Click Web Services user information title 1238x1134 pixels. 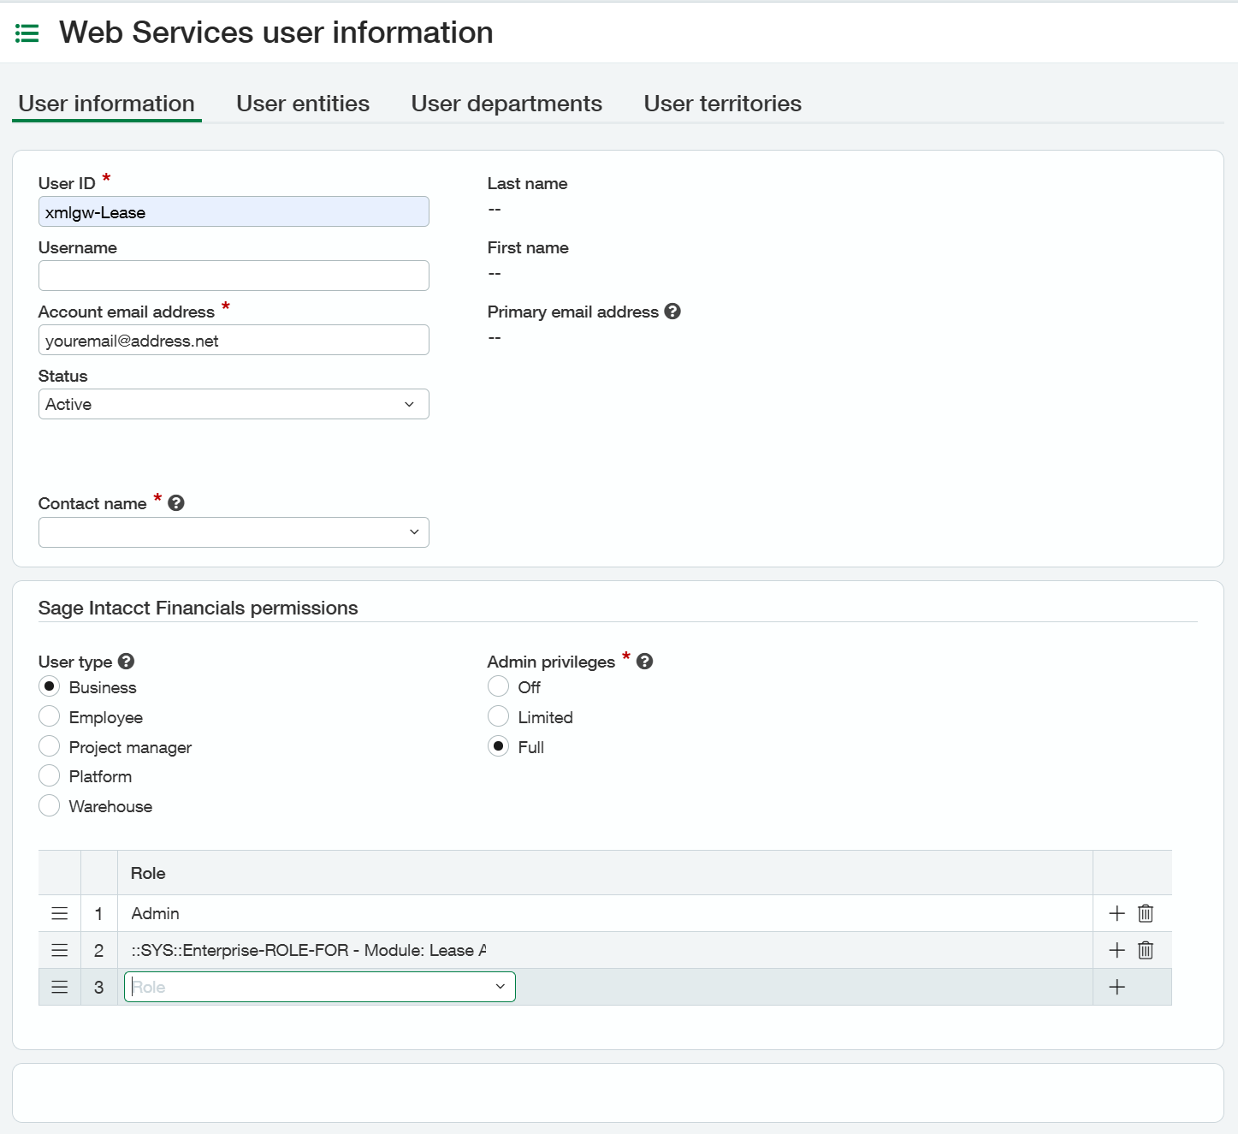point(276,33)
